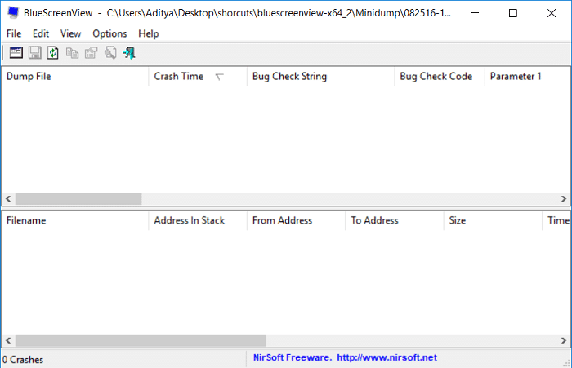The image size is (572, 368).
Task: Open the View menu
Action: (70, 34)
